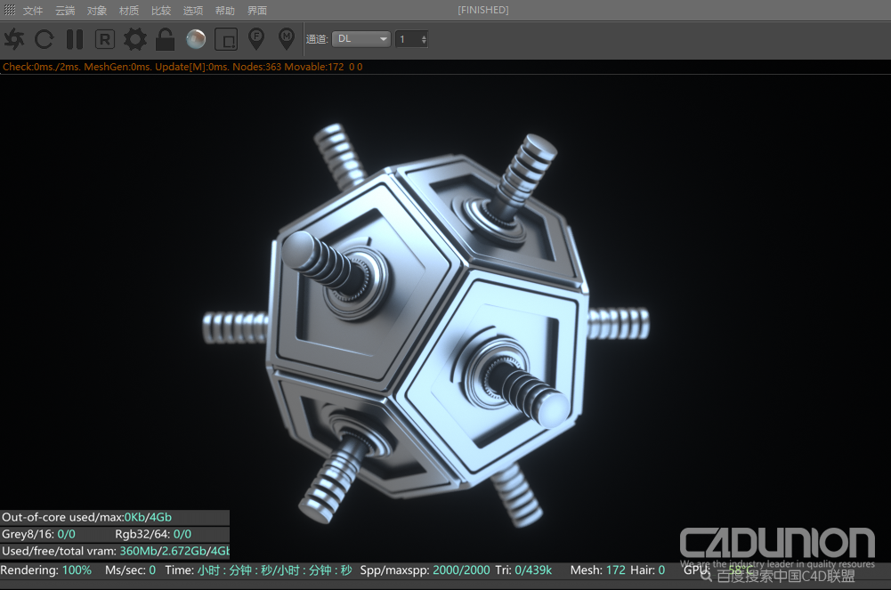Open Octane settings gear icon

tap(134, 39)
